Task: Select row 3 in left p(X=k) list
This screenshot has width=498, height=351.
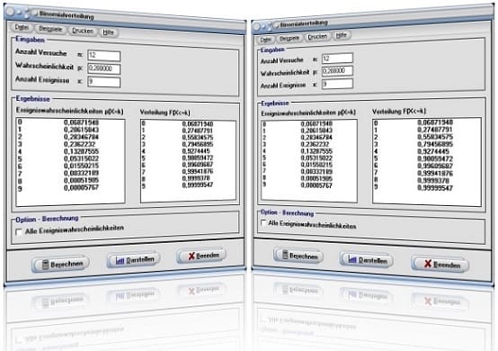Action: pos(70,144)
